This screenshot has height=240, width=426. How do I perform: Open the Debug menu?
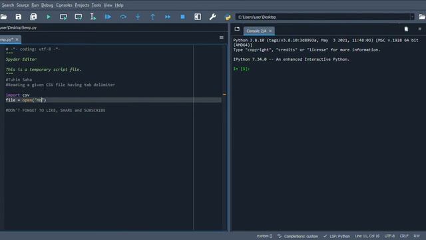point(47,5)
